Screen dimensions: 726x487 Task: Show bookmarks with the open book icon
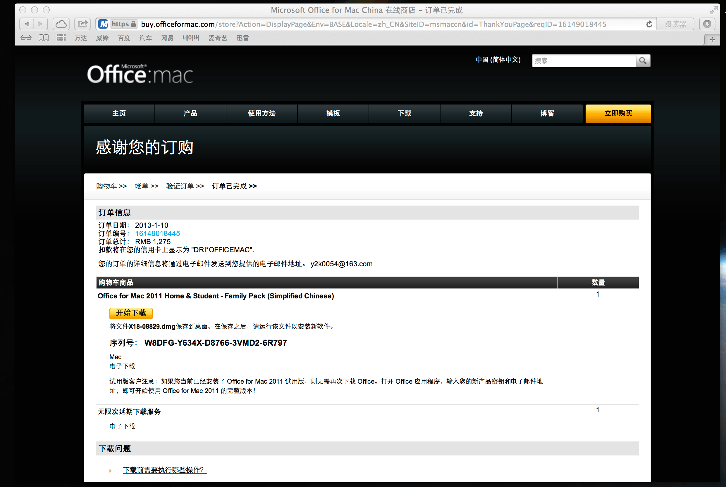click(44, 38)
